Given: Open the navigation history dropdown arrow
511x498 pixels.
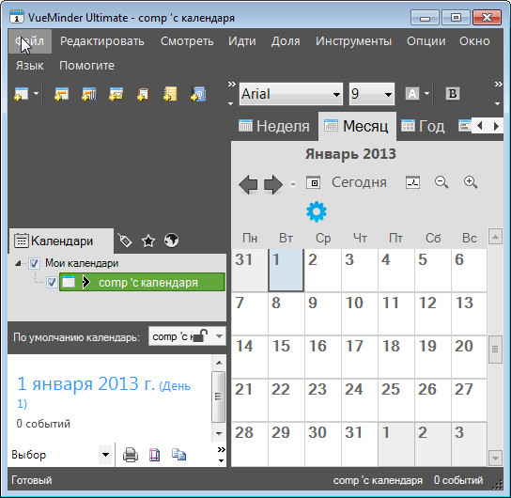Looking at the screenshot, I should click(293, 184).
